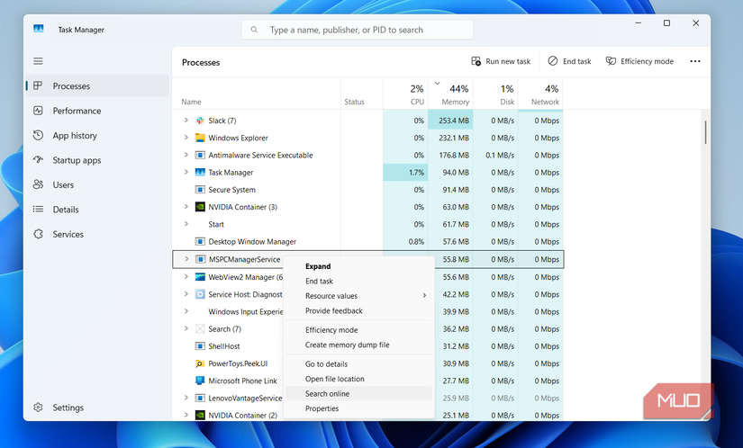Select Search online menu entry

(358, 394)
